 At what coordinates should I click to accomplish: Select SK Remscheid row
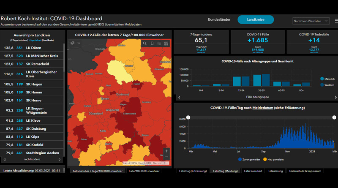(32, 64)
